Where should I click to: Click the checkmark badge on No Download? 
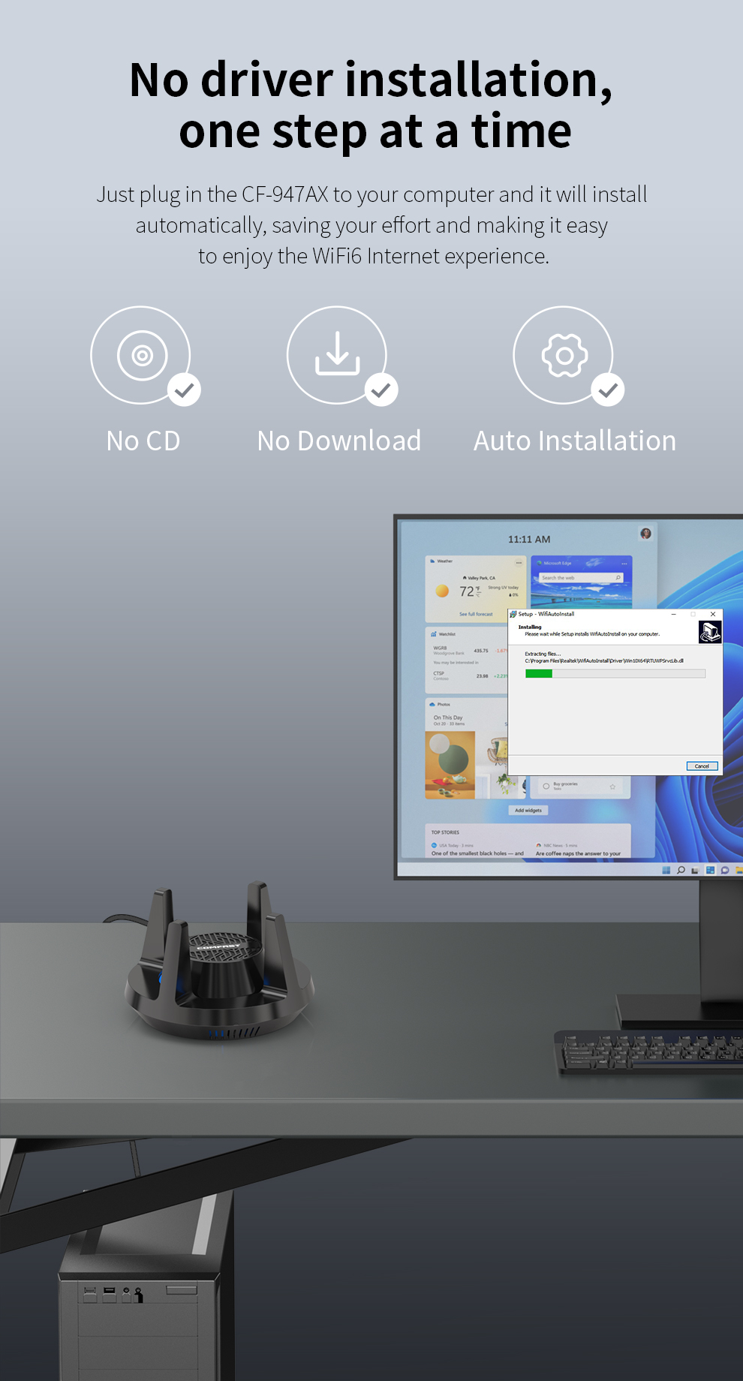(x=381, y=390)
